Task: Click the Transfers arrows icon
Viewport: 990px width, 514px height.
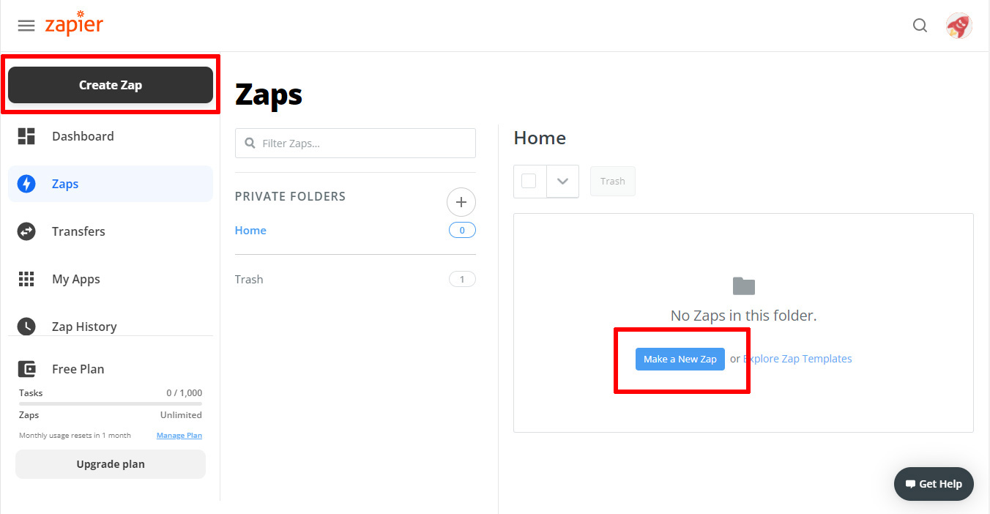Action: point(26,231)
